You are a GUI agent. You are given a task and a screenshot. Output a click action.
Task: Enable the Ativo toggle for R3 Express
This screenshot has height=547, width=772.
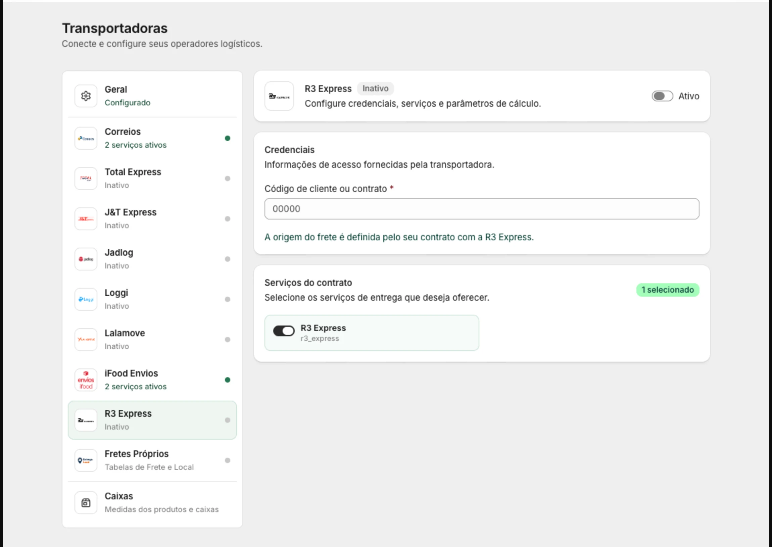pos(662,96)
